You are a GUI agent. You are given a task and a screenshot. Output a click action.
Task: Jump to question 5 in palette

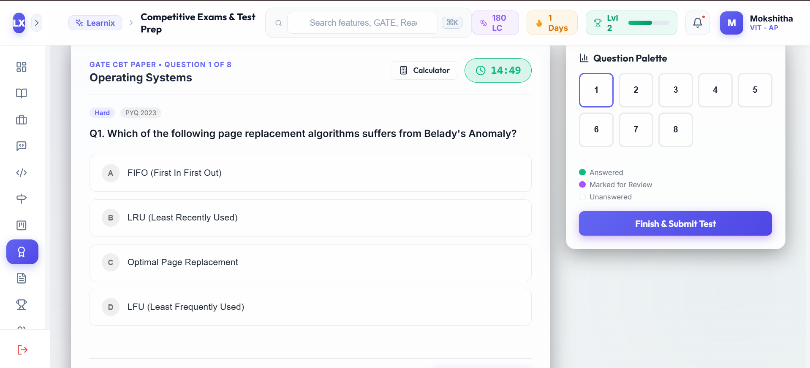(x=755, y=90)
